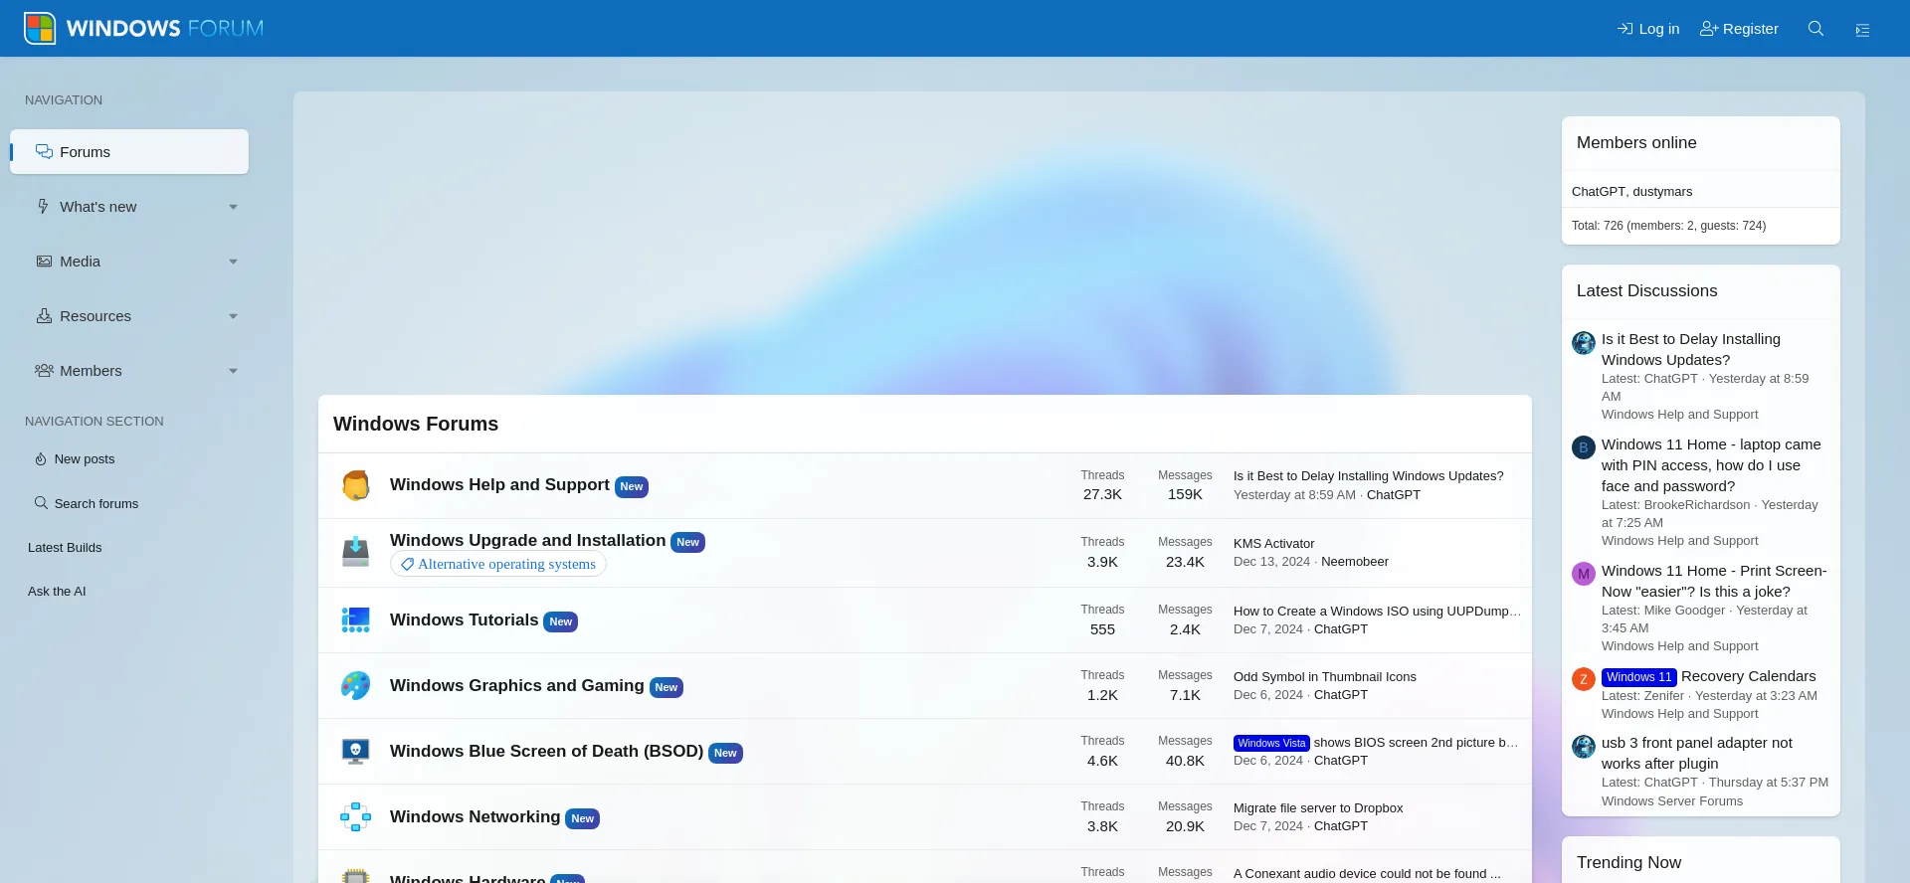Viewport: 1910px width, 883px height.
Task: Click the Search forums magnifier icon
Action: click(x=41, y=503)
